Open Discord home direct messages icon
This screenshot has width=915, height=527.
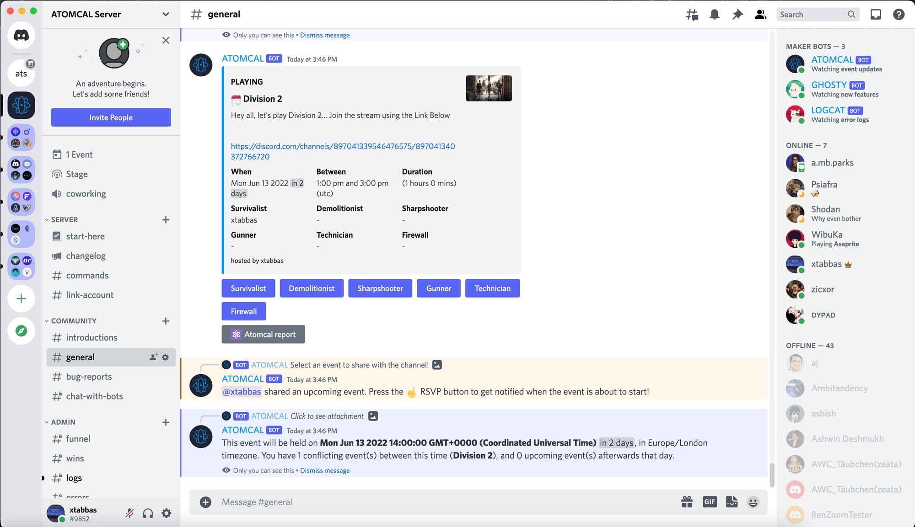(x=21, y=35)
